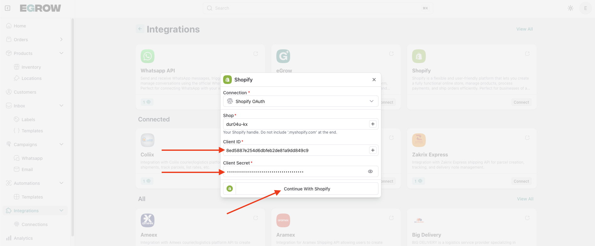The height and width of the screenshot is (246, 595).
Task: Open Locations page
Action: [31, 78]
